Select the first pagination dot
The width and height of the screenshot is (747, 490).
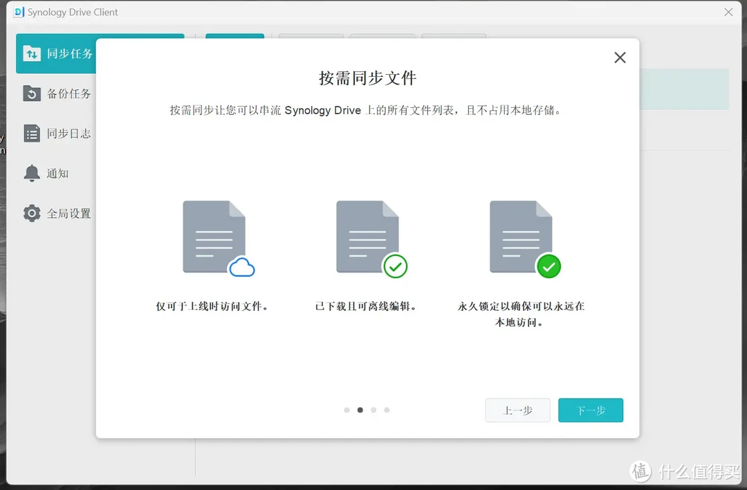[347, 410]
